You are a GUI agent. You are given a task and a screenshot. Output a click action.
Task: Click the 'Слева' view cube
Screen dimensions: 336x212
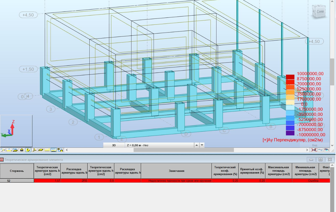coord(319,12)
